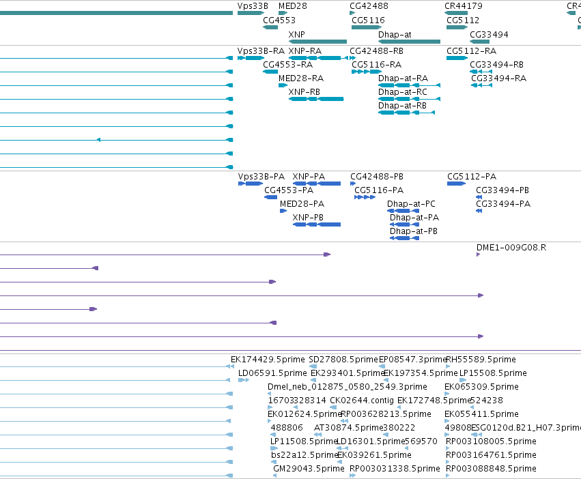Select protein CG4553-PA label
The width and height of the screenshot is (581, 479).
(x=289, y=190)
